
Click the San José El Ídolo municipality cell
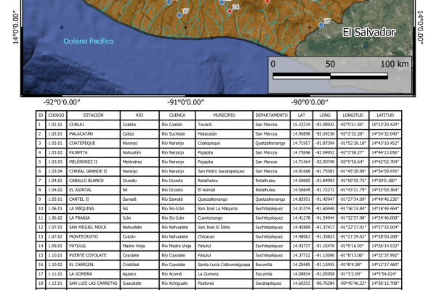224,227
